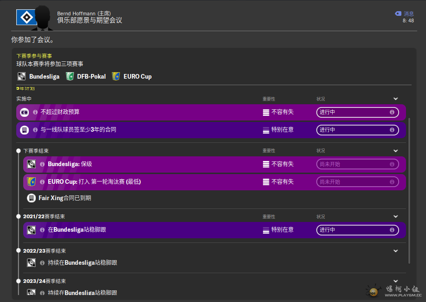Select the 持续在Bundesliga站稳脚跟 2022/23 goal row
Viewport: 426px width, 302px height.
82,263
